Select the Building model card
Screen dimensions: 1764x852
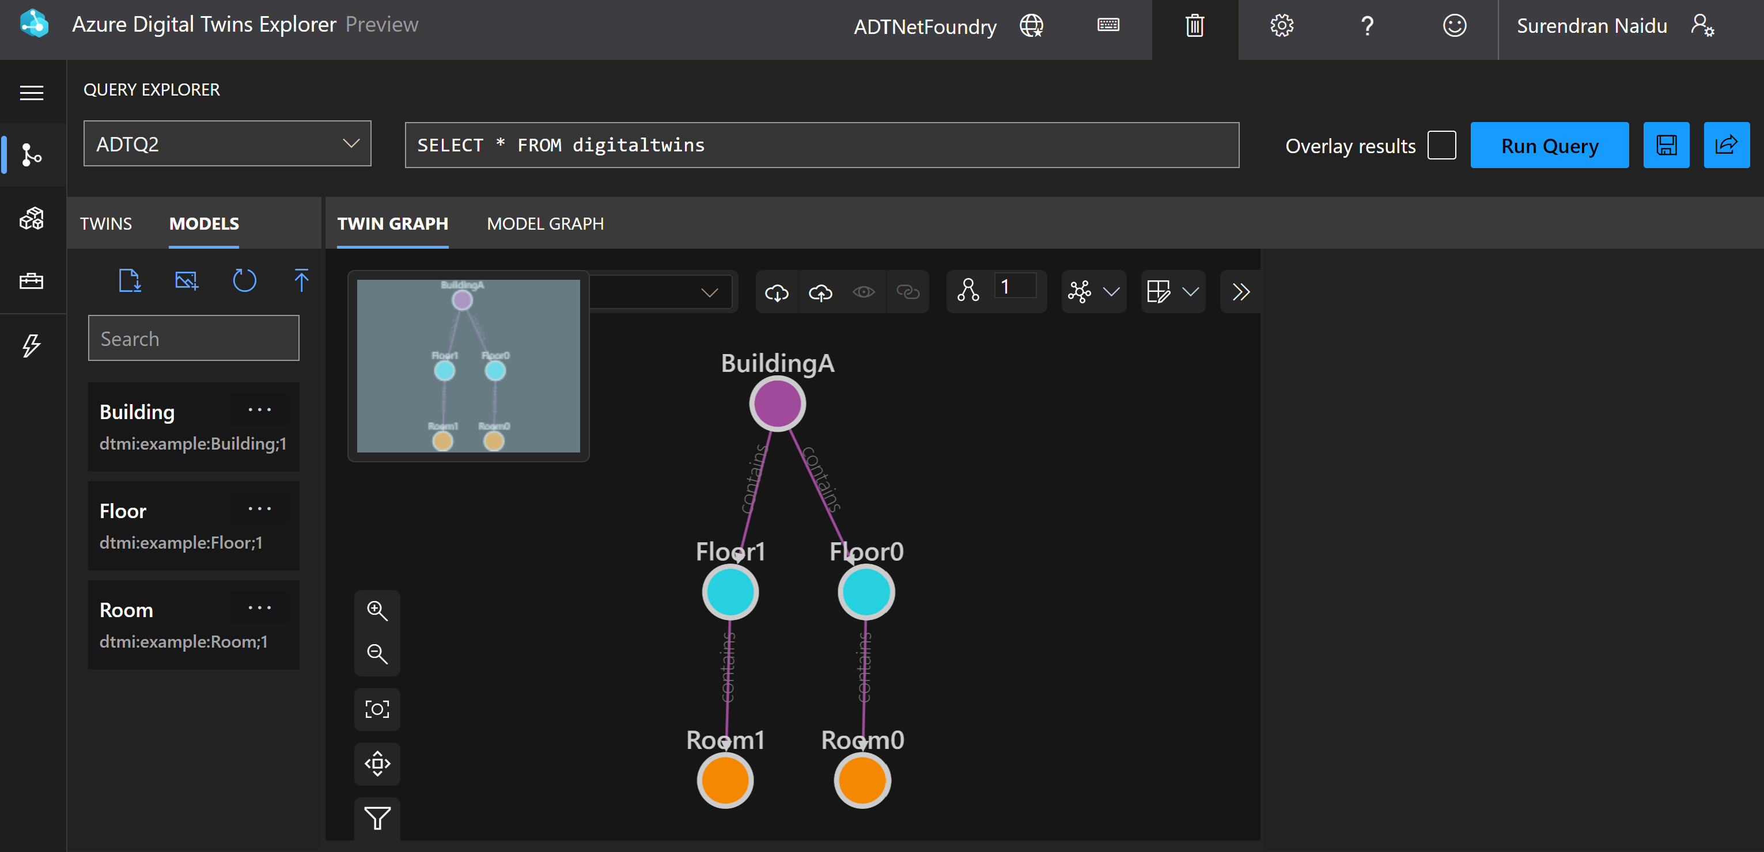(193, 427)
